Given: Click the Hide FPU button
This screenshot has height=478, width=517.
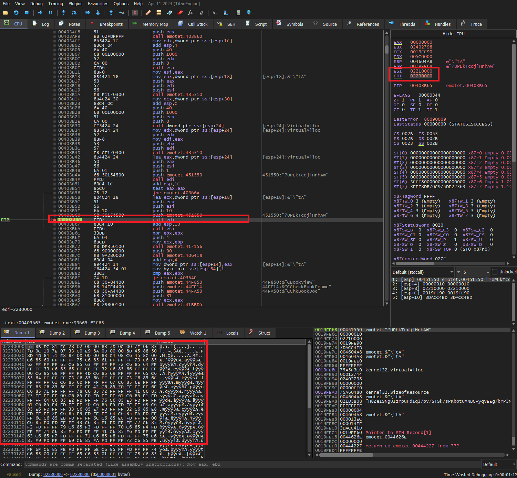Looking at the screenshot, I should tap(453, 34).
